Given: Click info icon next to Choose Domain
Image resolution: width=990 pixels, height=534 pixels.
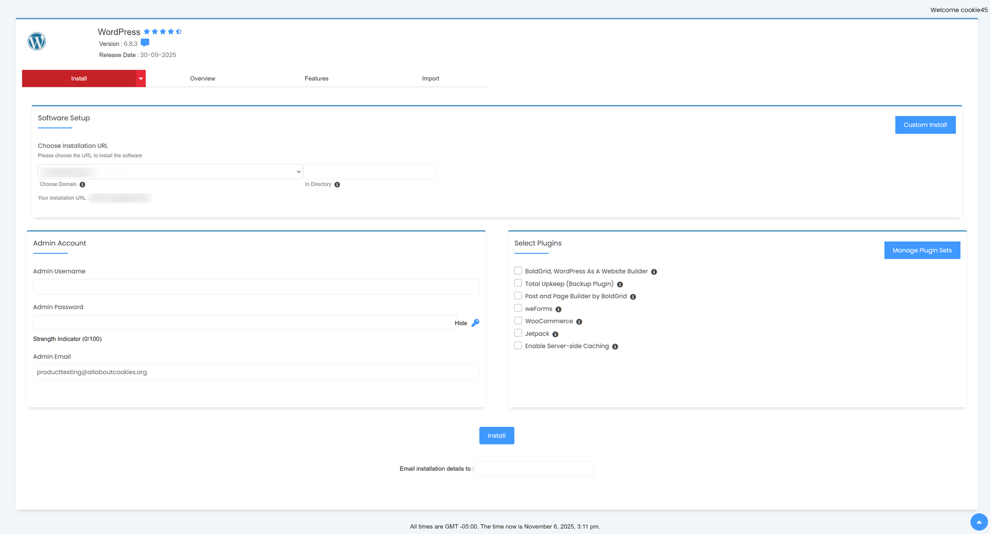Looking at the screenshot, I should (82, 185).
